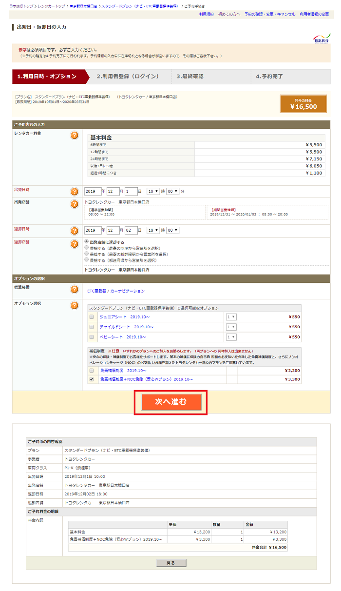Open help icon for オプション選択
The width and height of the screenshot is (341, 591).
[x=74, y=305]
